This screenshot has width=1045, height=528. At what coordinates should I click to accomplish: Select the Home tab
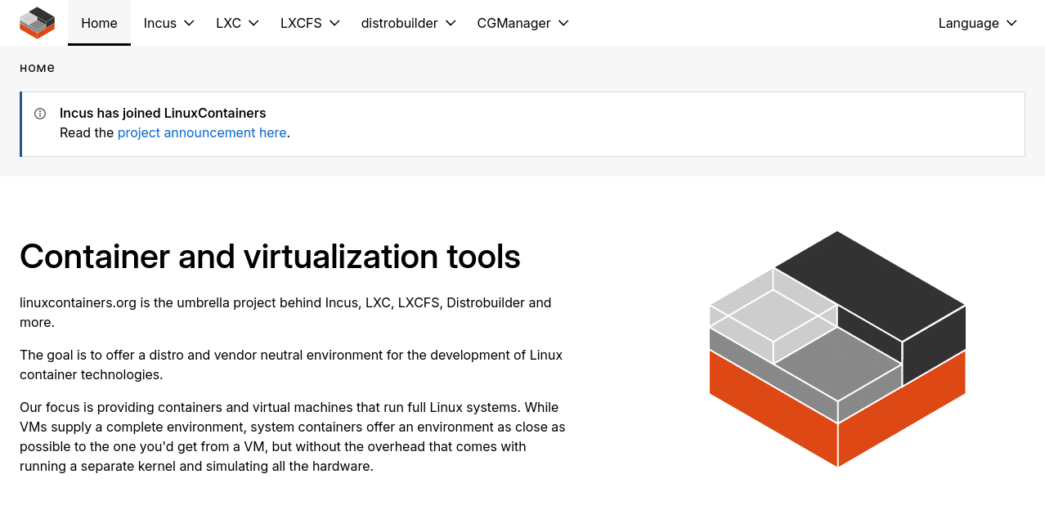[x=99, y=23]
